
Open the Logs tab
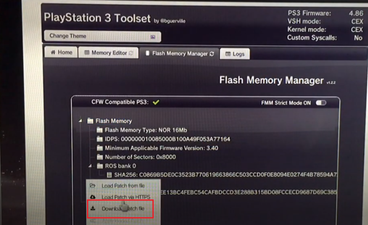235,54
